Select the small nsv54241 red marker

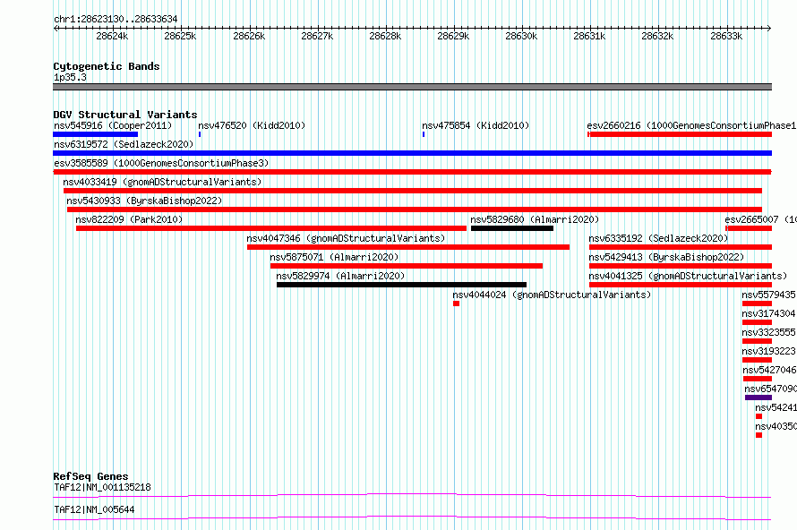click(x=758, y=416)
